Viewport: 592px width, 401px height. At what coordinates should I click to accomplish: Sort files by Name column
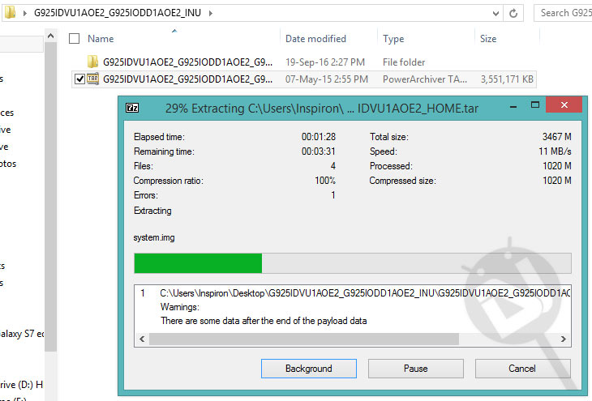point(101,39)
